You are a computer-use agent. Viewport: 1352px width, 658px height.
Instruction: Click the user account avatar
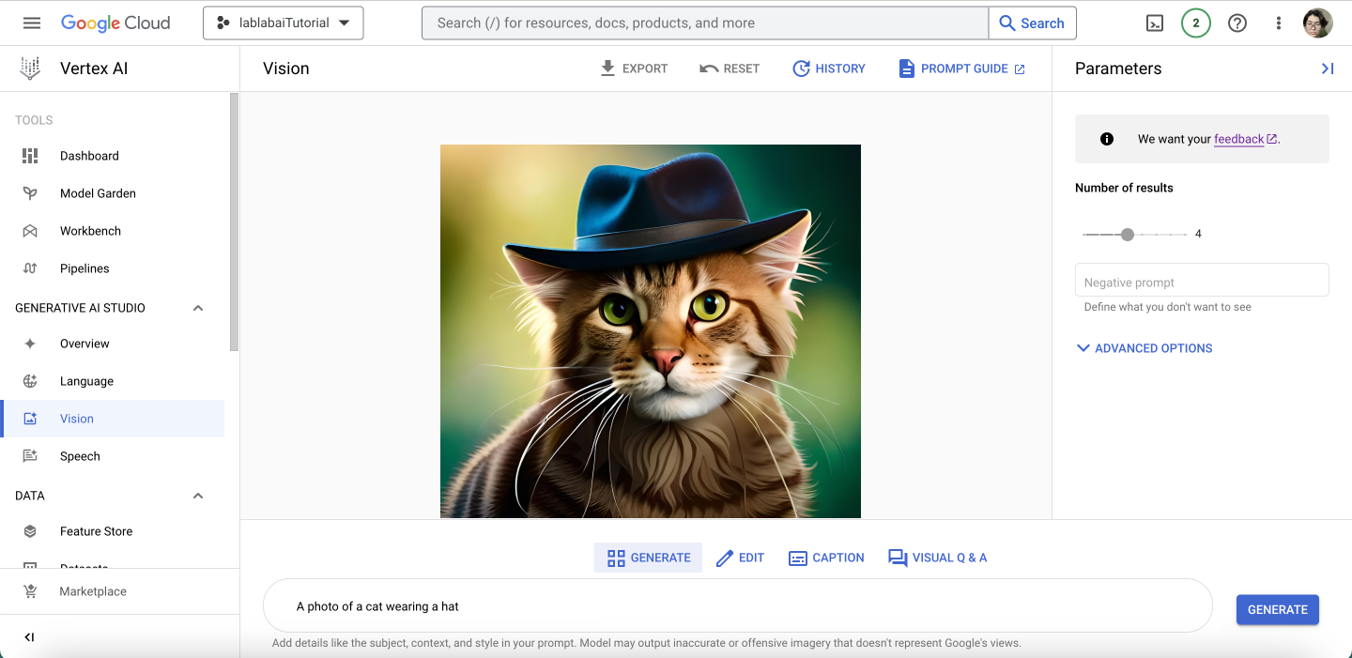(x=1318, y=23)
